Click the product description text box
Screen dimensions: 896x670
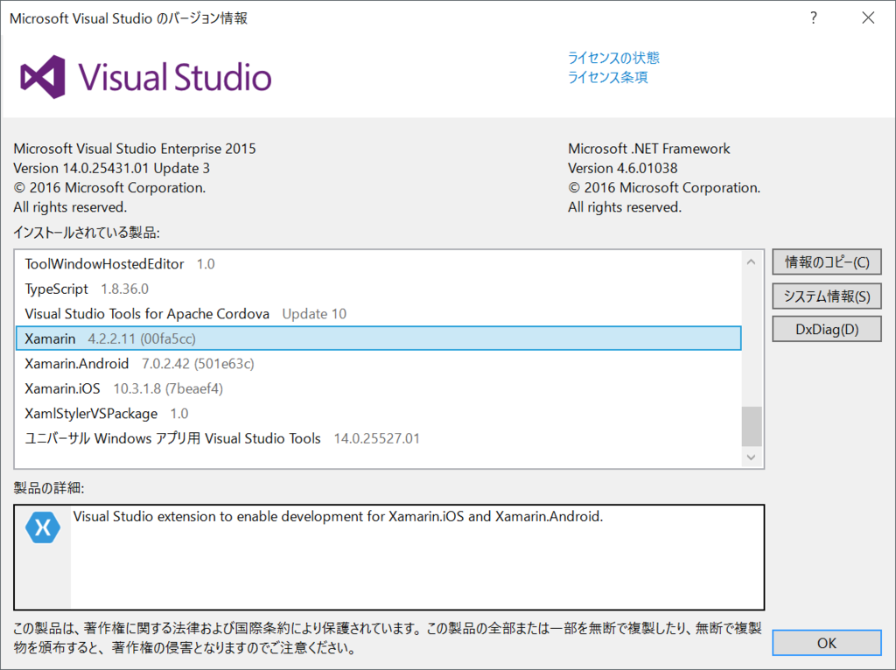(x=389, y=557)
